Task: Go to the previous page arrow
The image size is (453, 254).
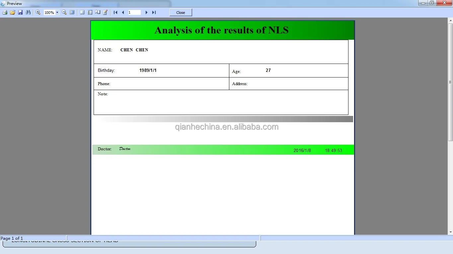Action: tap(123, 12)
